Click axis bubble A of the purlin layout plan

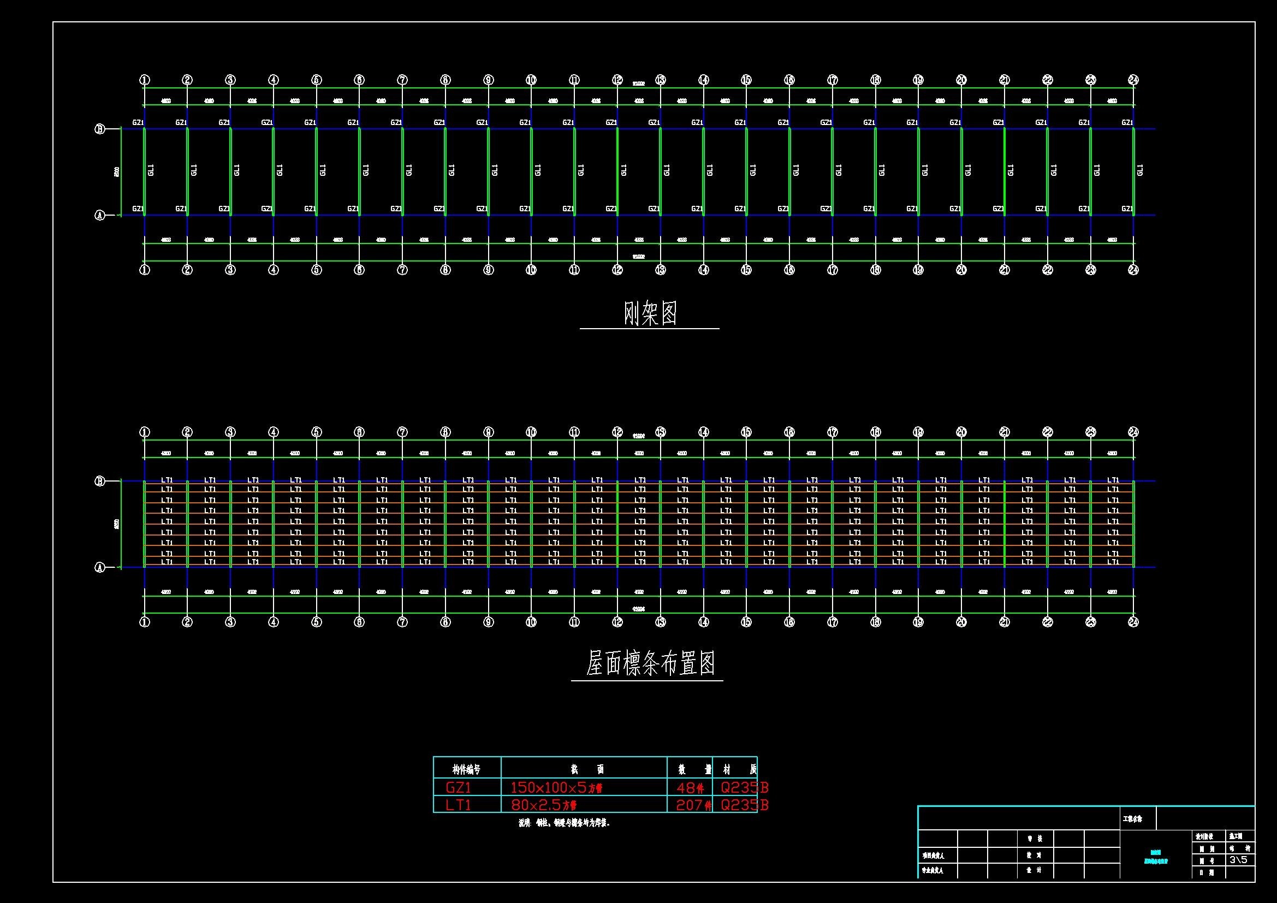tap(100, 568)
